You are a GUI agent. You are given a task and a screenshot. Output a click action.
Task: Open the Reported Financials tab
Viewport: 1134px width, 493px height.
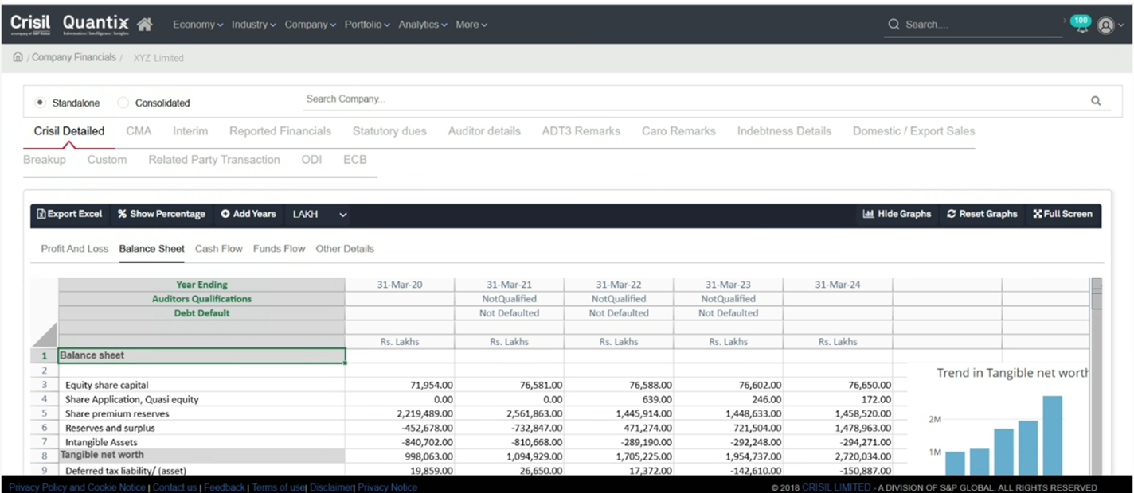click(280, 130)
